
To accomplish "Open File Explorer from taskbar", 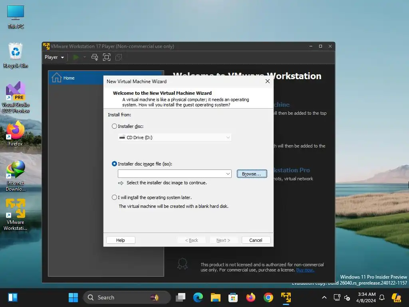I will (216, 297).
